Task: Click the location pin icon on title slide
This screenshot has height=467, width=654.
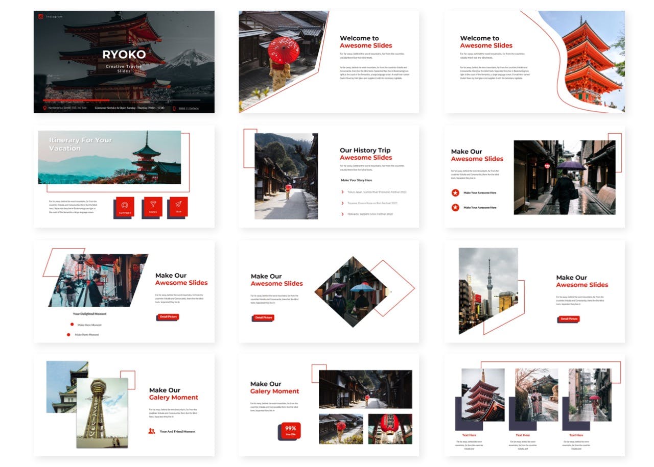Action: (x=45, y=108)
